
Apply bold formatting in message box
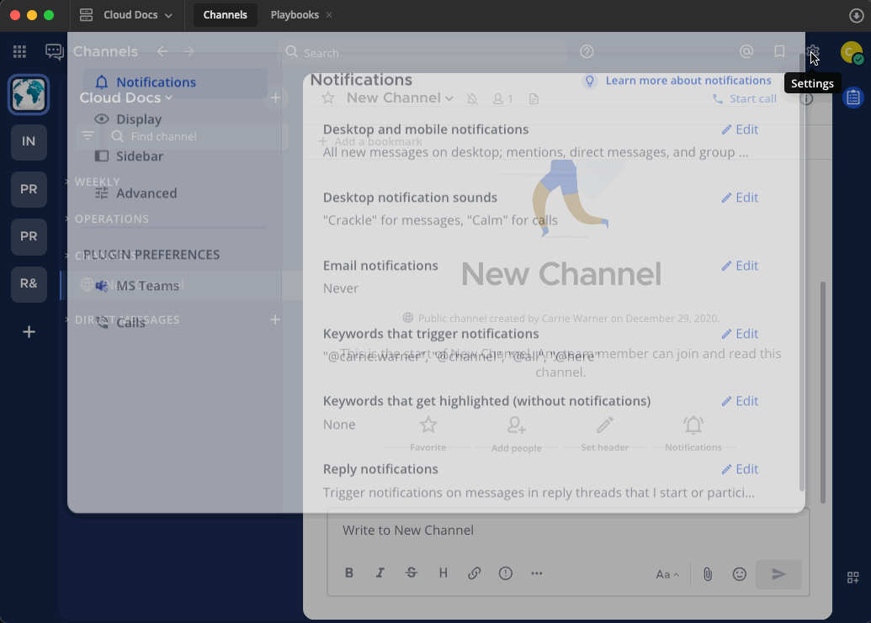(x=349, y=573)
